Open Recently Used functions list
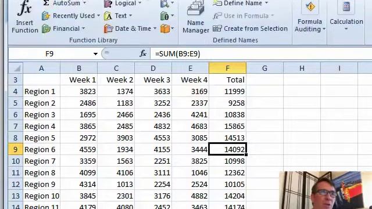This screenshot has height=209, width=372. click(71, 16)
